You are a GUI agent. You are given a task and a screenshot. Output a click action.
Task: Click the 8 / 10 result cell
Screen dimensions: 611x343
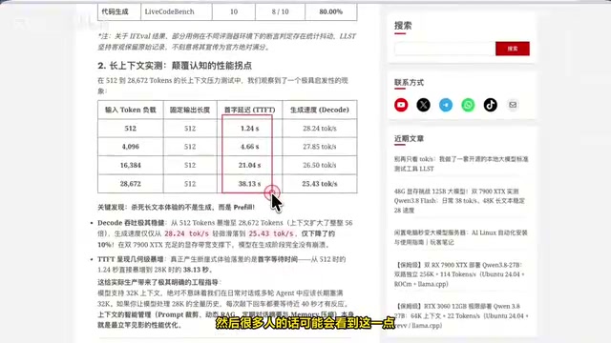[x=280, y=11]
